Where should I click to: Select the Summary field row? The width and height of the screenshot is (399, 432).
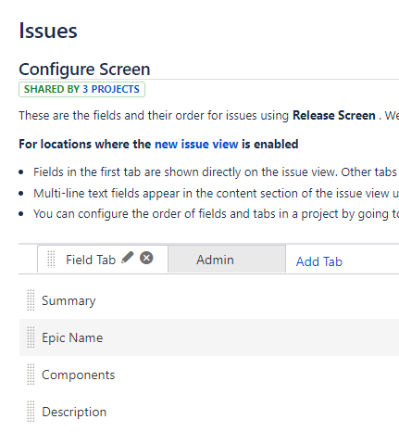[209, 300]
